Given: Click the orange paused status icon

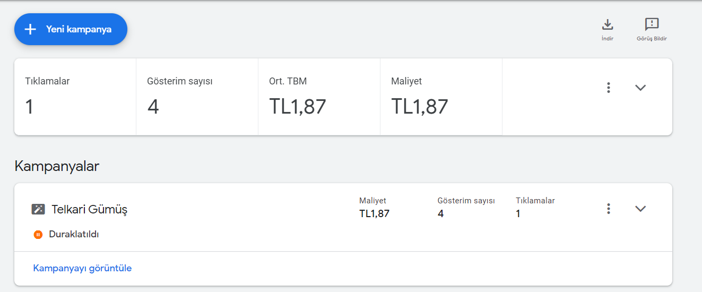Looking at the screenshot, I should pos(38,234).
